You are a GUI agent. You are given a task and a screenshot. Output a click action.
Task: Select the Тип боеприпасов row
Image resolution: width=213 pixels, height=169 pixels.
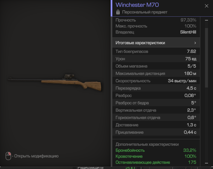(156, 51)
